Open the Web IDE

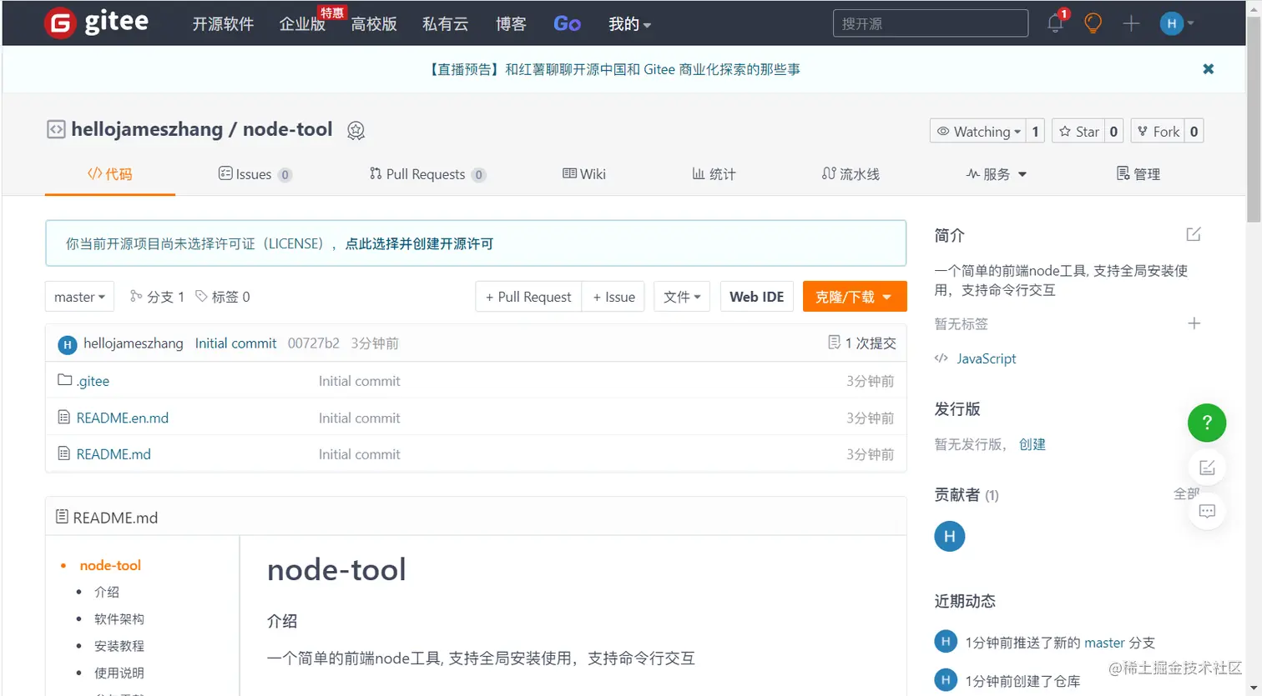pyautogui.click(x=756, y=297)
